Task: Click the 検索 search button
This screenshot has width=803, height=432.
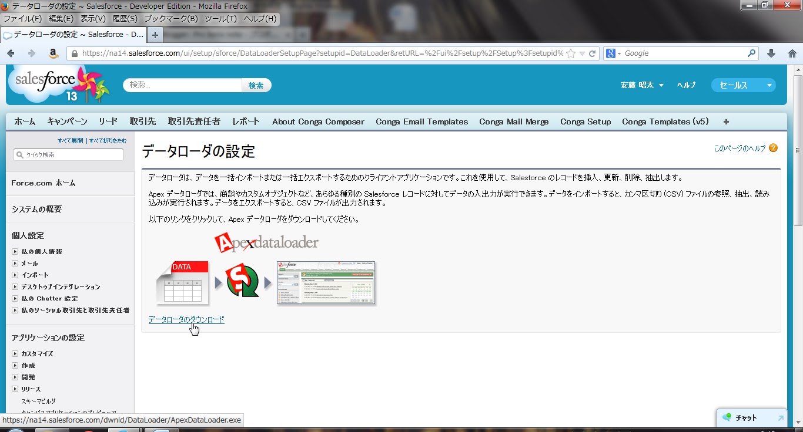Action: coord(256,85)
